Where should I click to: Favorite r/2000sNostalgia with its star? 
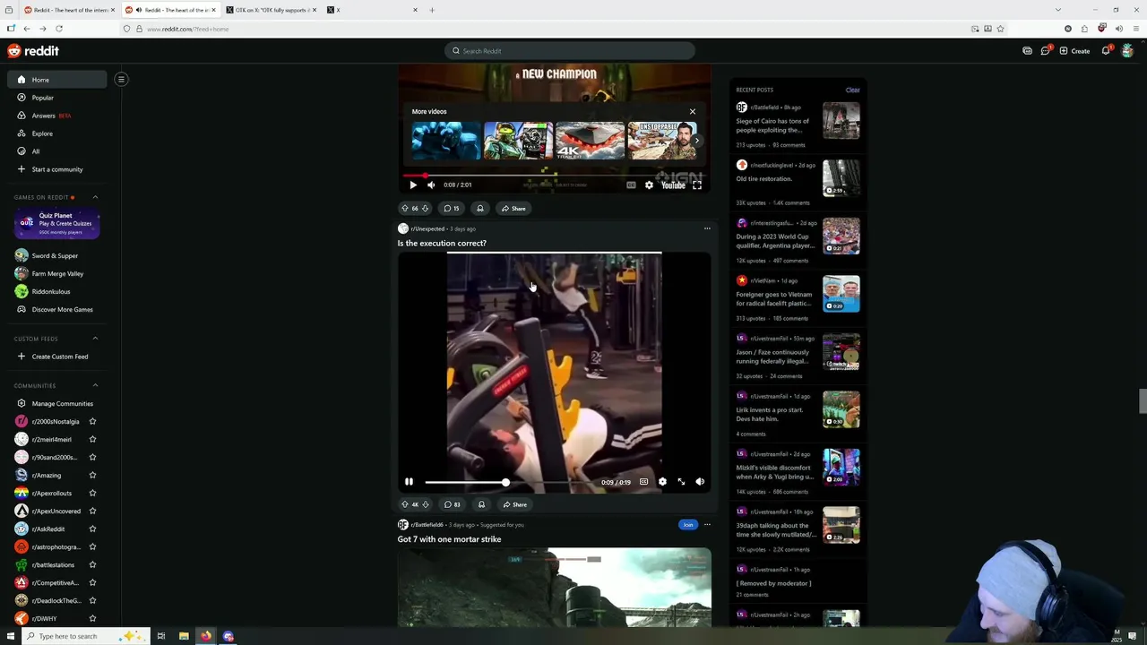(92, 422)
